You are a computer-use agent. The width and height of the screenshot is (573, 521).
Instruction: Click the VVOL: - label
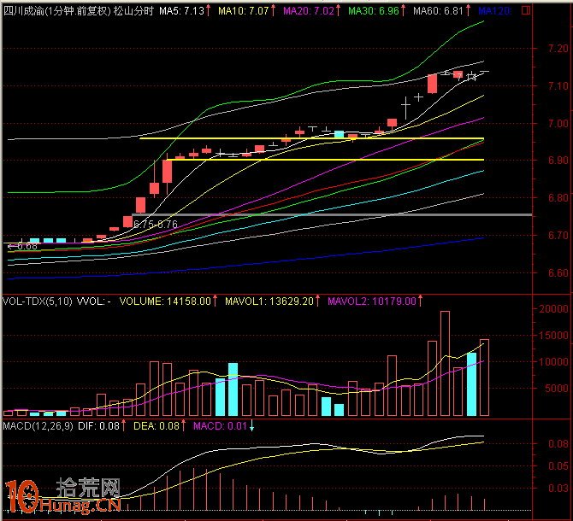[x=93, y=301]
